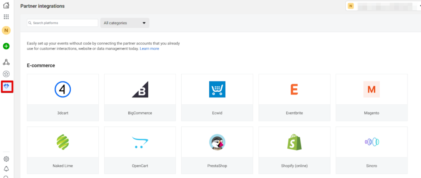Choose the Shopify (online) integration

[294, 150]
